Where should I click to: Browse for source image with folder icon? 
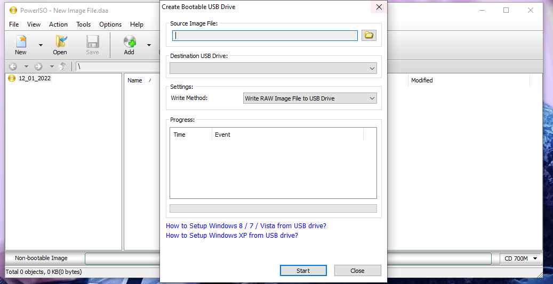coord(369,35)
